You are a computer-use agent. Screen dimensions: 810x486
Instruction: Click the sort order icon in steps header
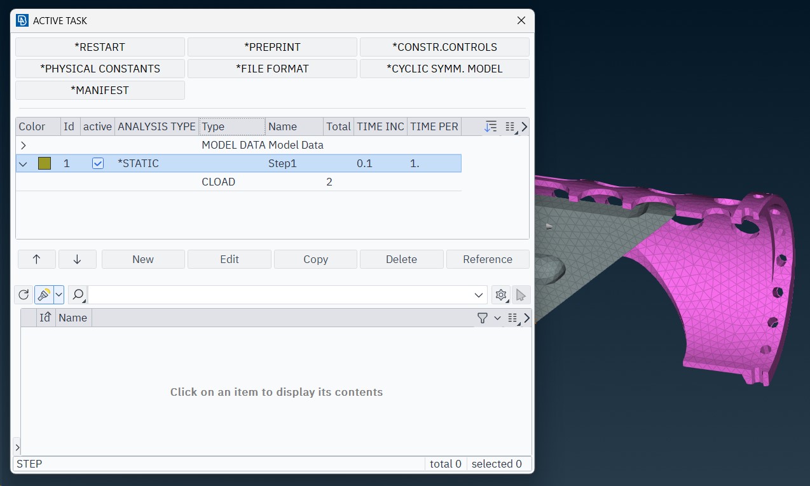[490, 126]
